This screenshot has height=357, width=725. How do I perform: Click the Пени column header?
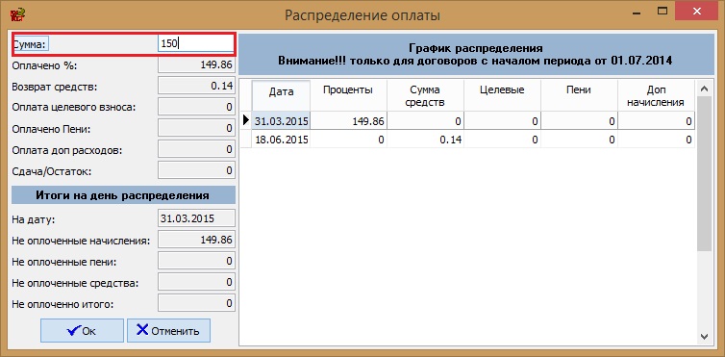[579, 95]
